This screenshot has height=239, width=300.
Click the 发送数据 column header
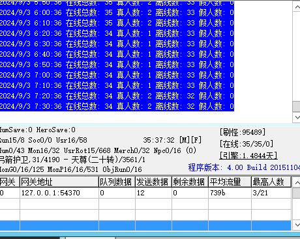tap(153, 182)
